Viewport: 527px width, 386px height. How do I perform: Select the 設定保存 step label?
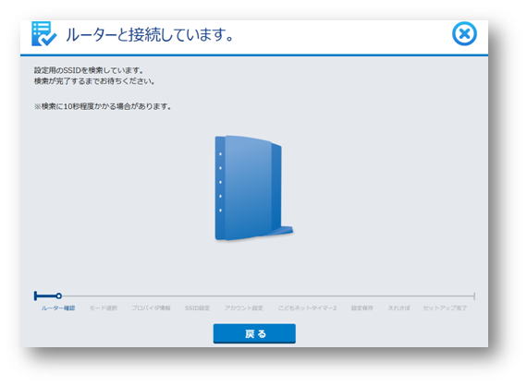(362, 308)
